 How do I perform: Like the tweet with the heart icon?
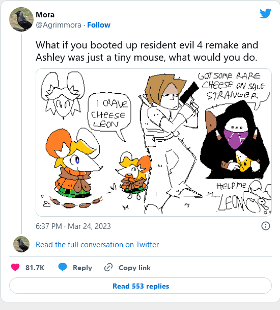[x=15, y=267]
